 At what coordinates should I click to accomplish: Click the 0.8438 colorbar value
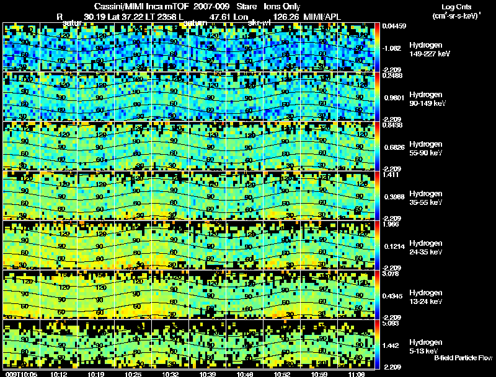click(392, 125)
